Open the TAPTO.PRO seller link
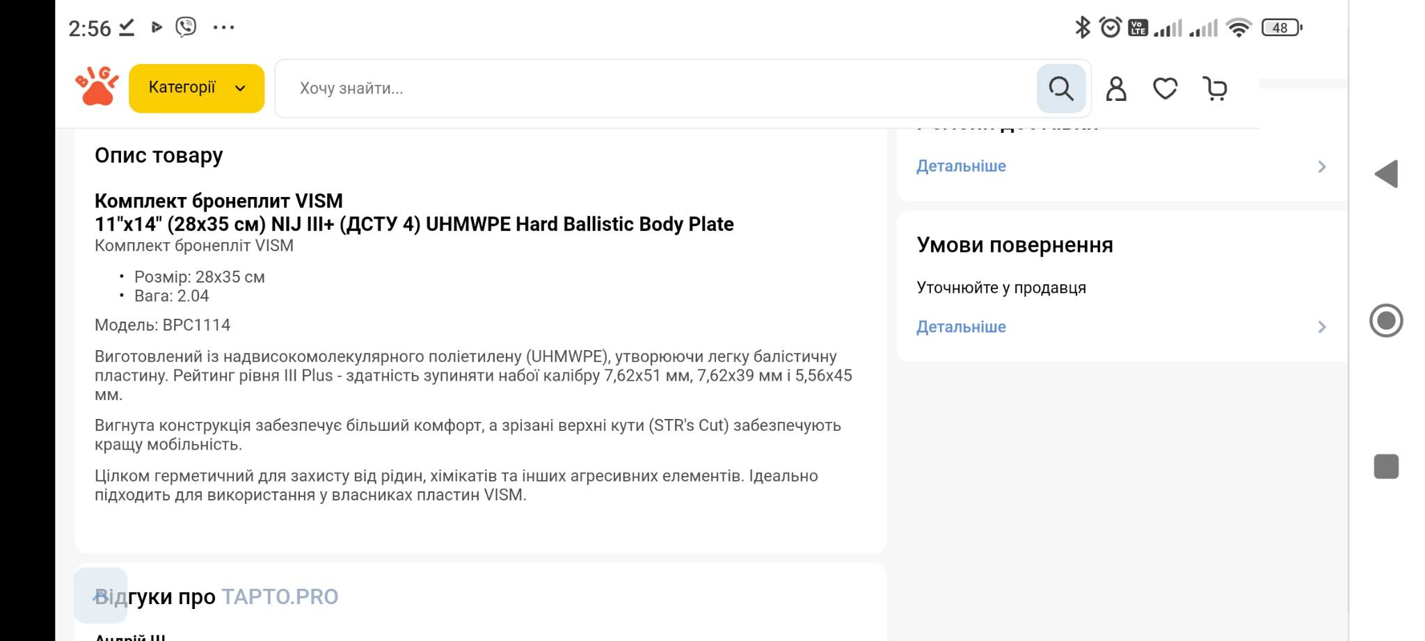Image resolution: width=1425 pixels, height=641 pixels. 280,597
